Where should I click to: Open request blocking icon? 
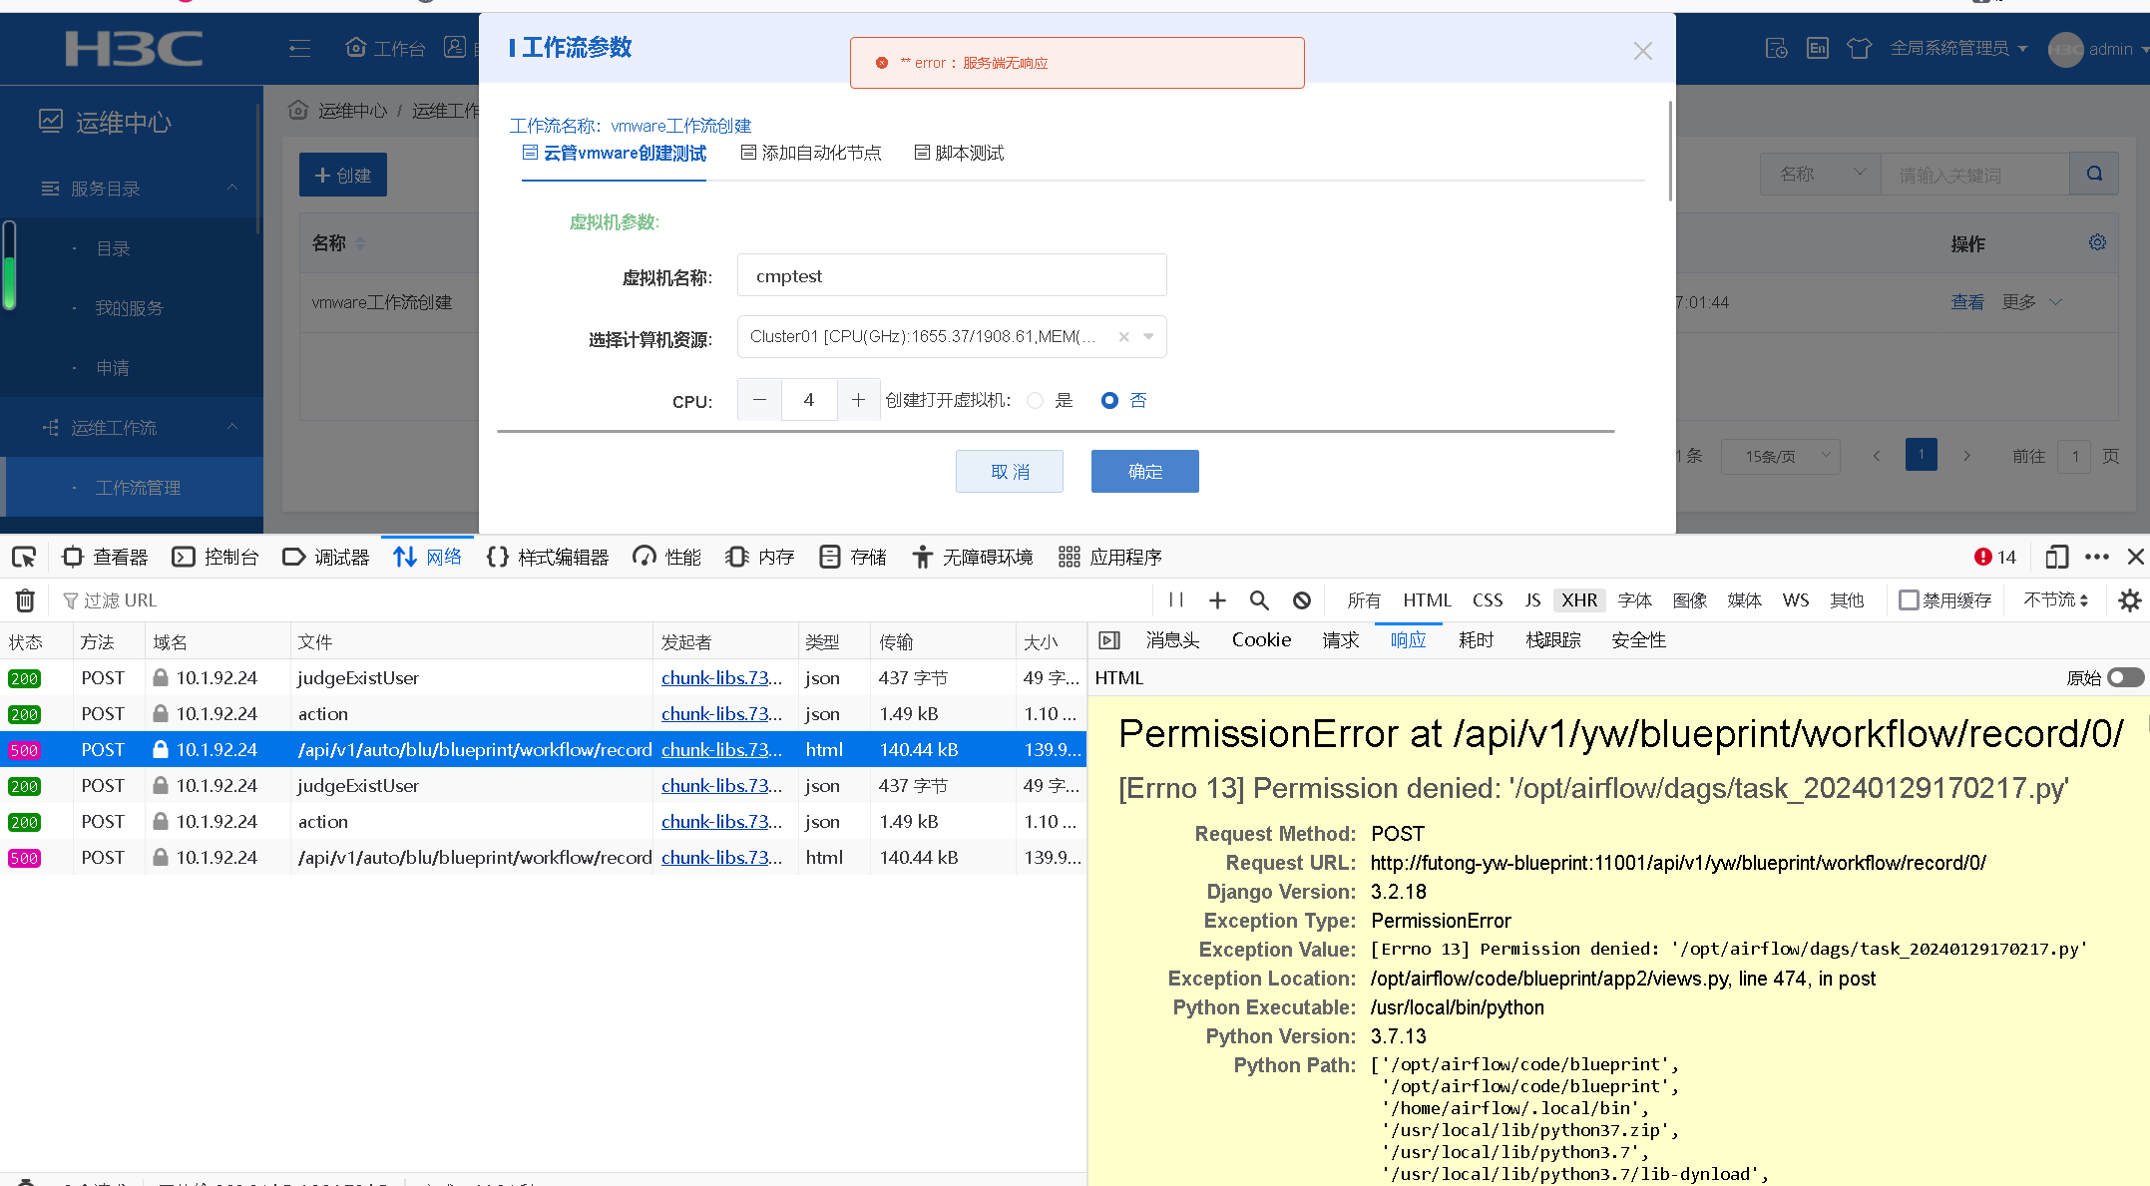click(1302, 599)
